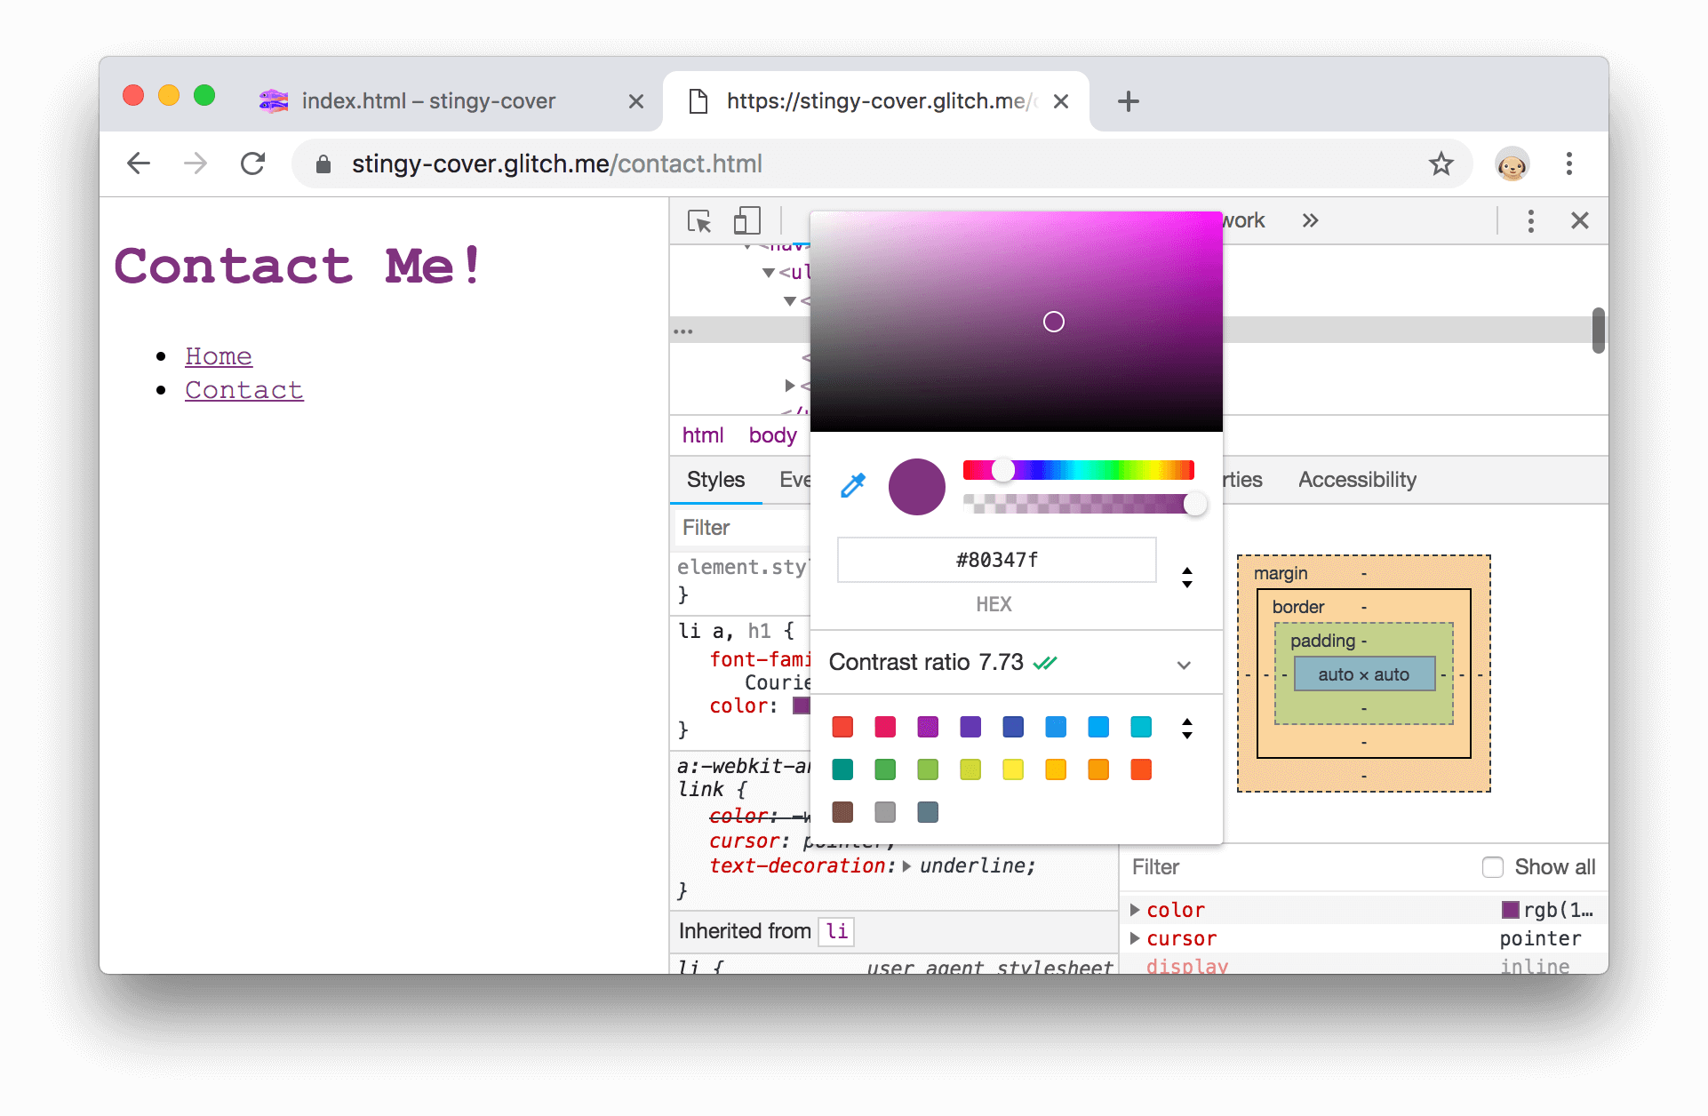Click the site lock icon
The image size is (1708, 1116).
tap(323, 164)
